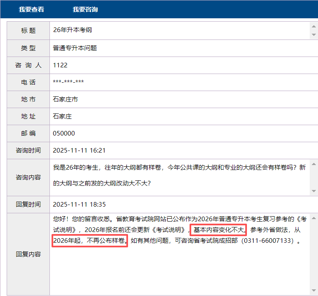Screen dimensions: 318x296
Task: Click the masked 电话 number field
Action: click(x=69, y=82)
